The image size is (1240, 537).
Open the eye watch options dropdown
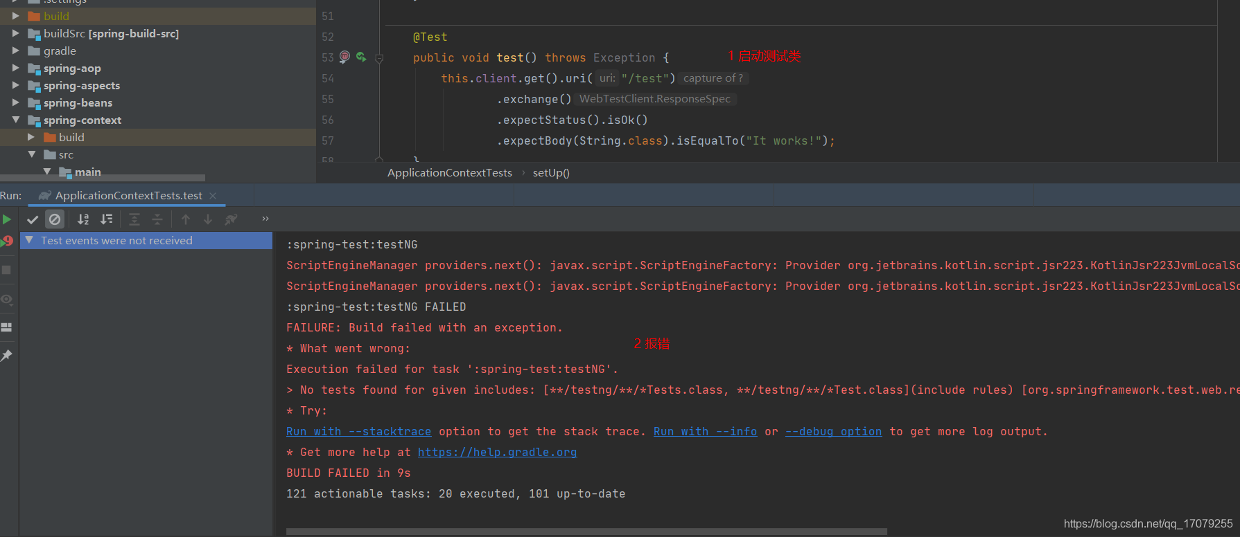coord(6,300)
